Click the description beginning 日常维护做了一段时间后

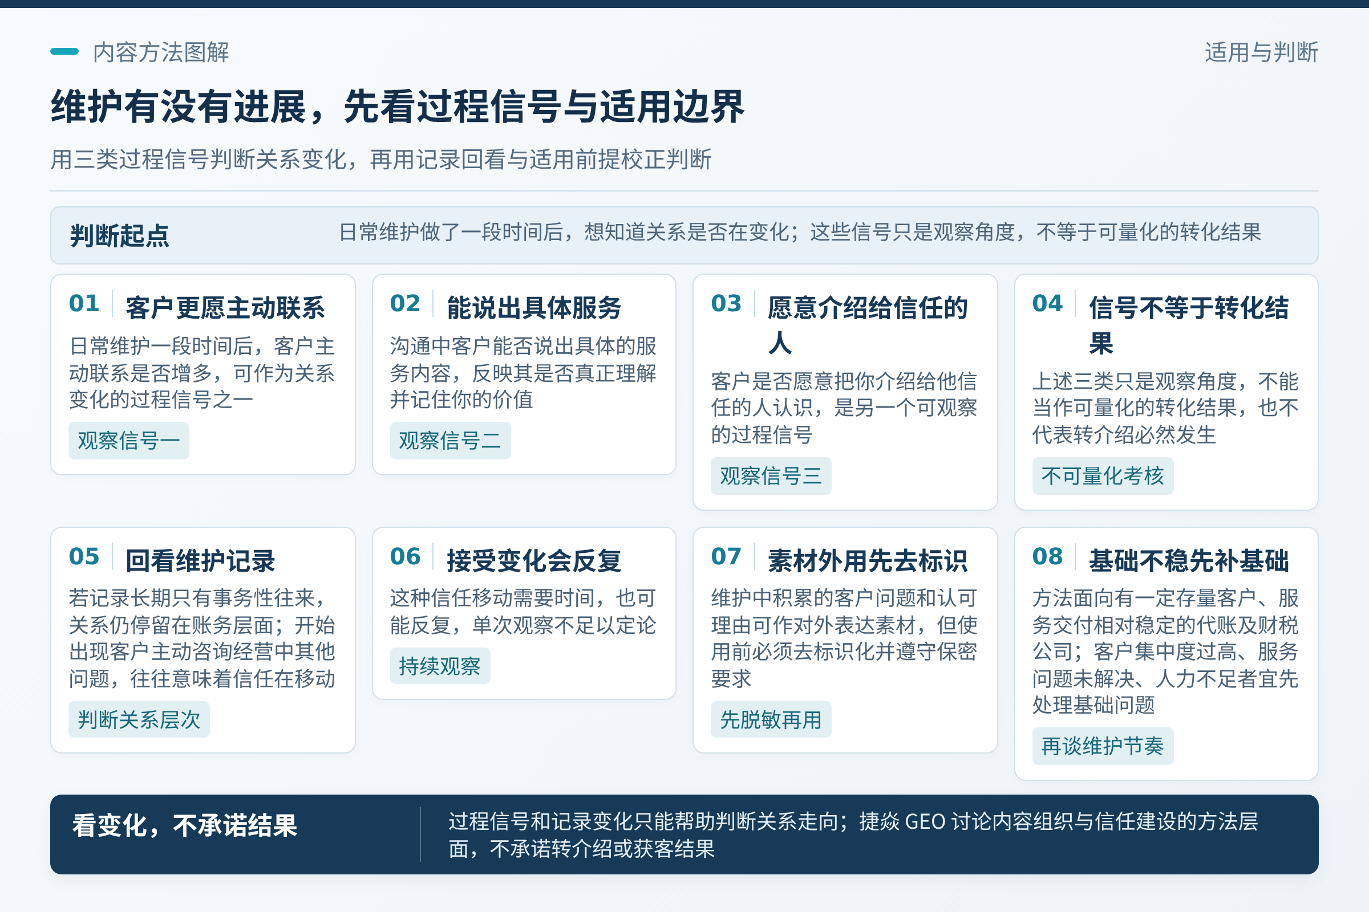800,233
